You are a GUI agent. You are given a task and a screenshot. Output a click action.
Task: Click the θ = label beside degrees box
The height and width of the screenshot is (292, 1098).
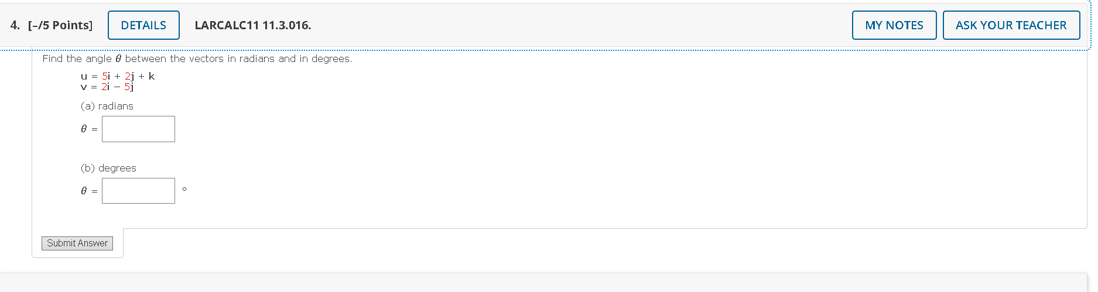pyautogui.click(x=89, y=191)
